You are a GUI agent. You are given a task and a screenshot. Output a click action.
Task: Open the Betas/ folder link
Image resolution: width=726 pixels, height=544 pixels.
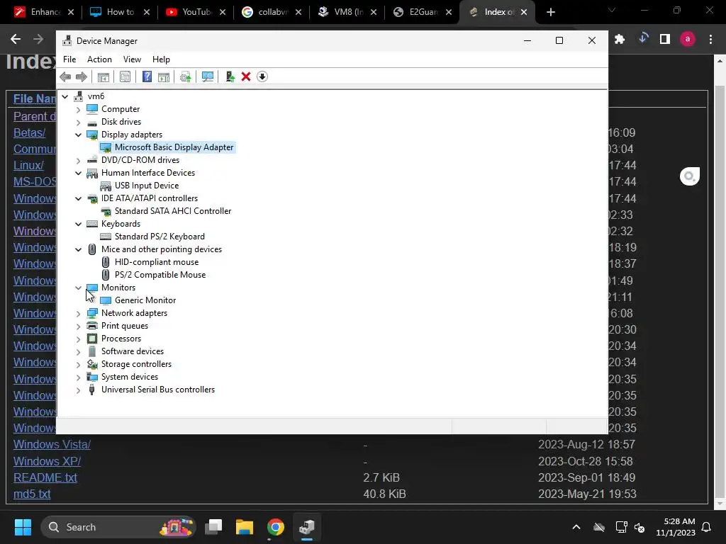pos(29,132)
